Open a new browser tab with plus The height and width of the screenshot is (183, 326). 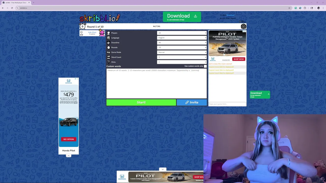[x=33, y=3]
